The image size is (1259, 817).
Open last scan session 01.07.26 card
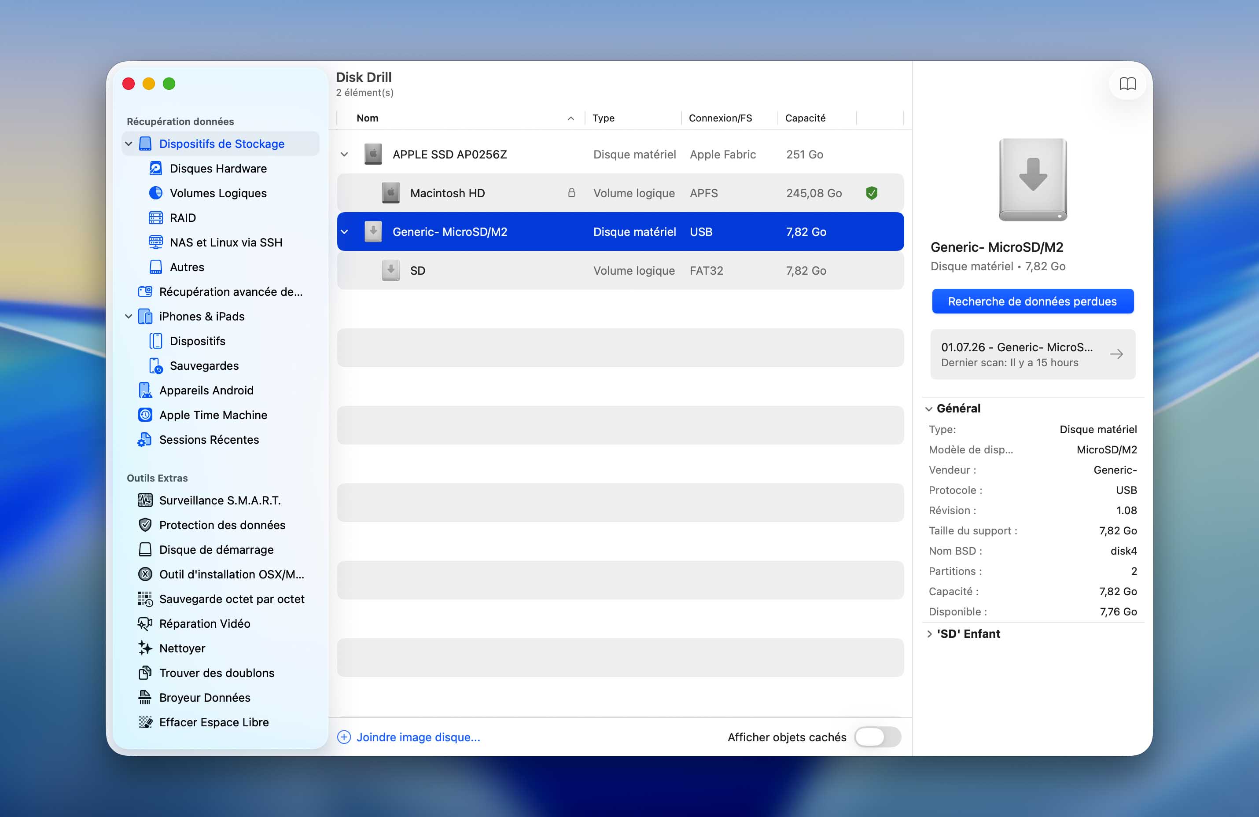[x=1032, y=354]
